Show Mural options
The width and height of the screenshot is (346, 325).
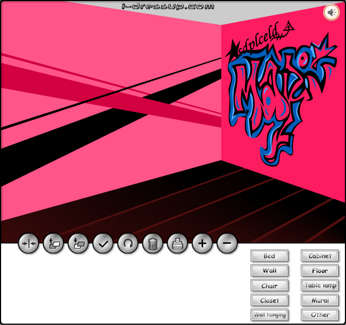click(320, 300)
